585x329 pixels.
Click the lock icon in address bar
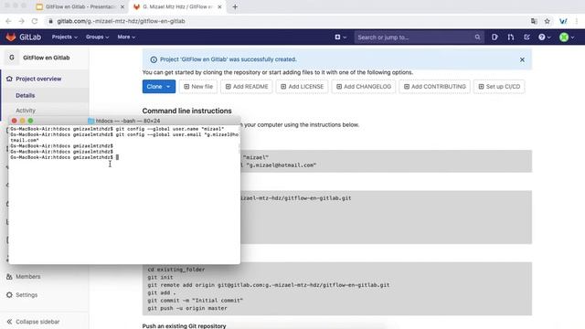tap(51, 21)
